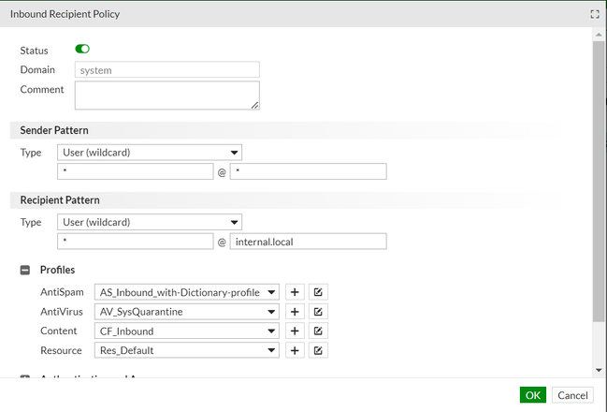Open the AntiVirus profile dropdown
The width and height of the screenshot is (607, 412).
[188, 312]
